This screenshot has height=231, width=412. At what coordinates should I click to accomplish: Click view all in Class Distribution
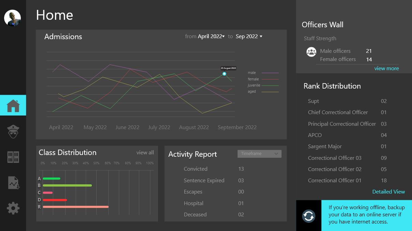[x=145, y=153]
